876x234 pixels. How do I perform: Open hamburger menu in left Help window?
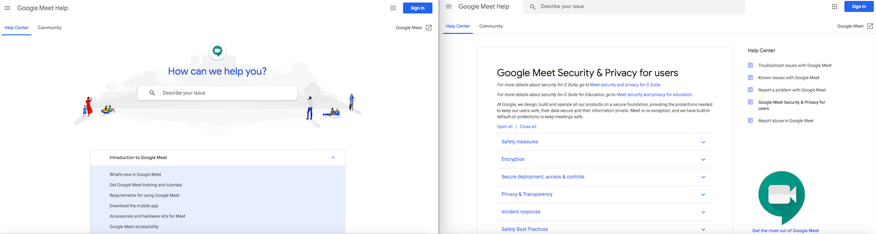7,8
